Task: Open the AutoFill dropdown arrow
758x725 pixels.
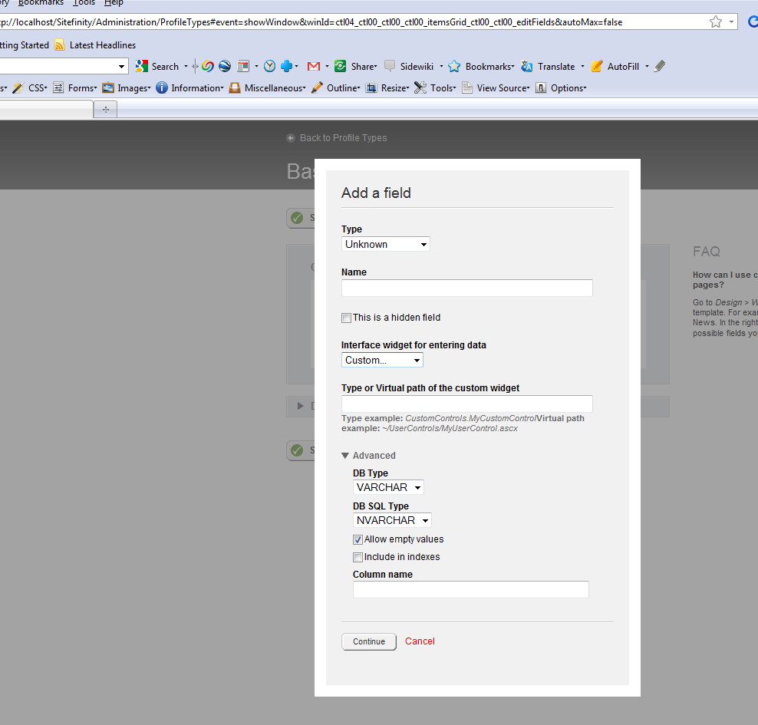Action: coord(647,66)
